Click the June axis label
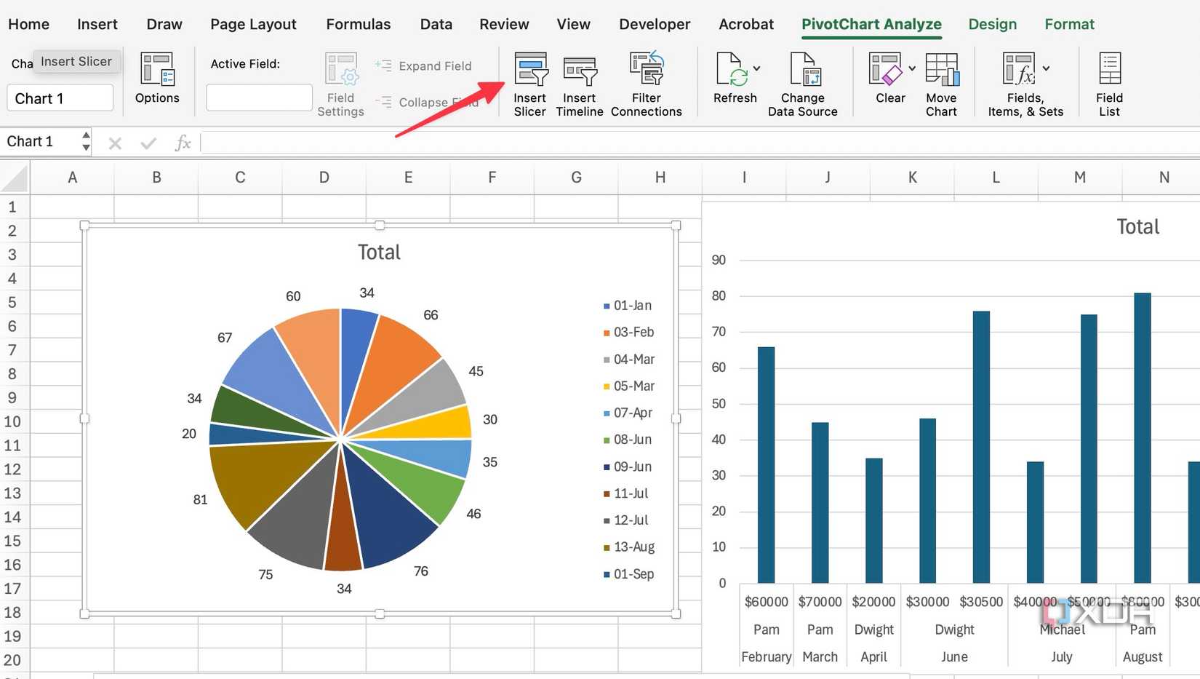Image resolution: width=1200 pixels, height=679 pixels. tap(954, 656)
